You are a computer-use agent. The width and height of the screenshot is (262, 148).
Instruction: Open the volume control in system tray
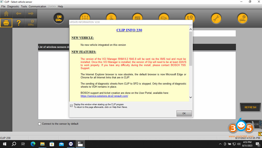coord(239,144)
